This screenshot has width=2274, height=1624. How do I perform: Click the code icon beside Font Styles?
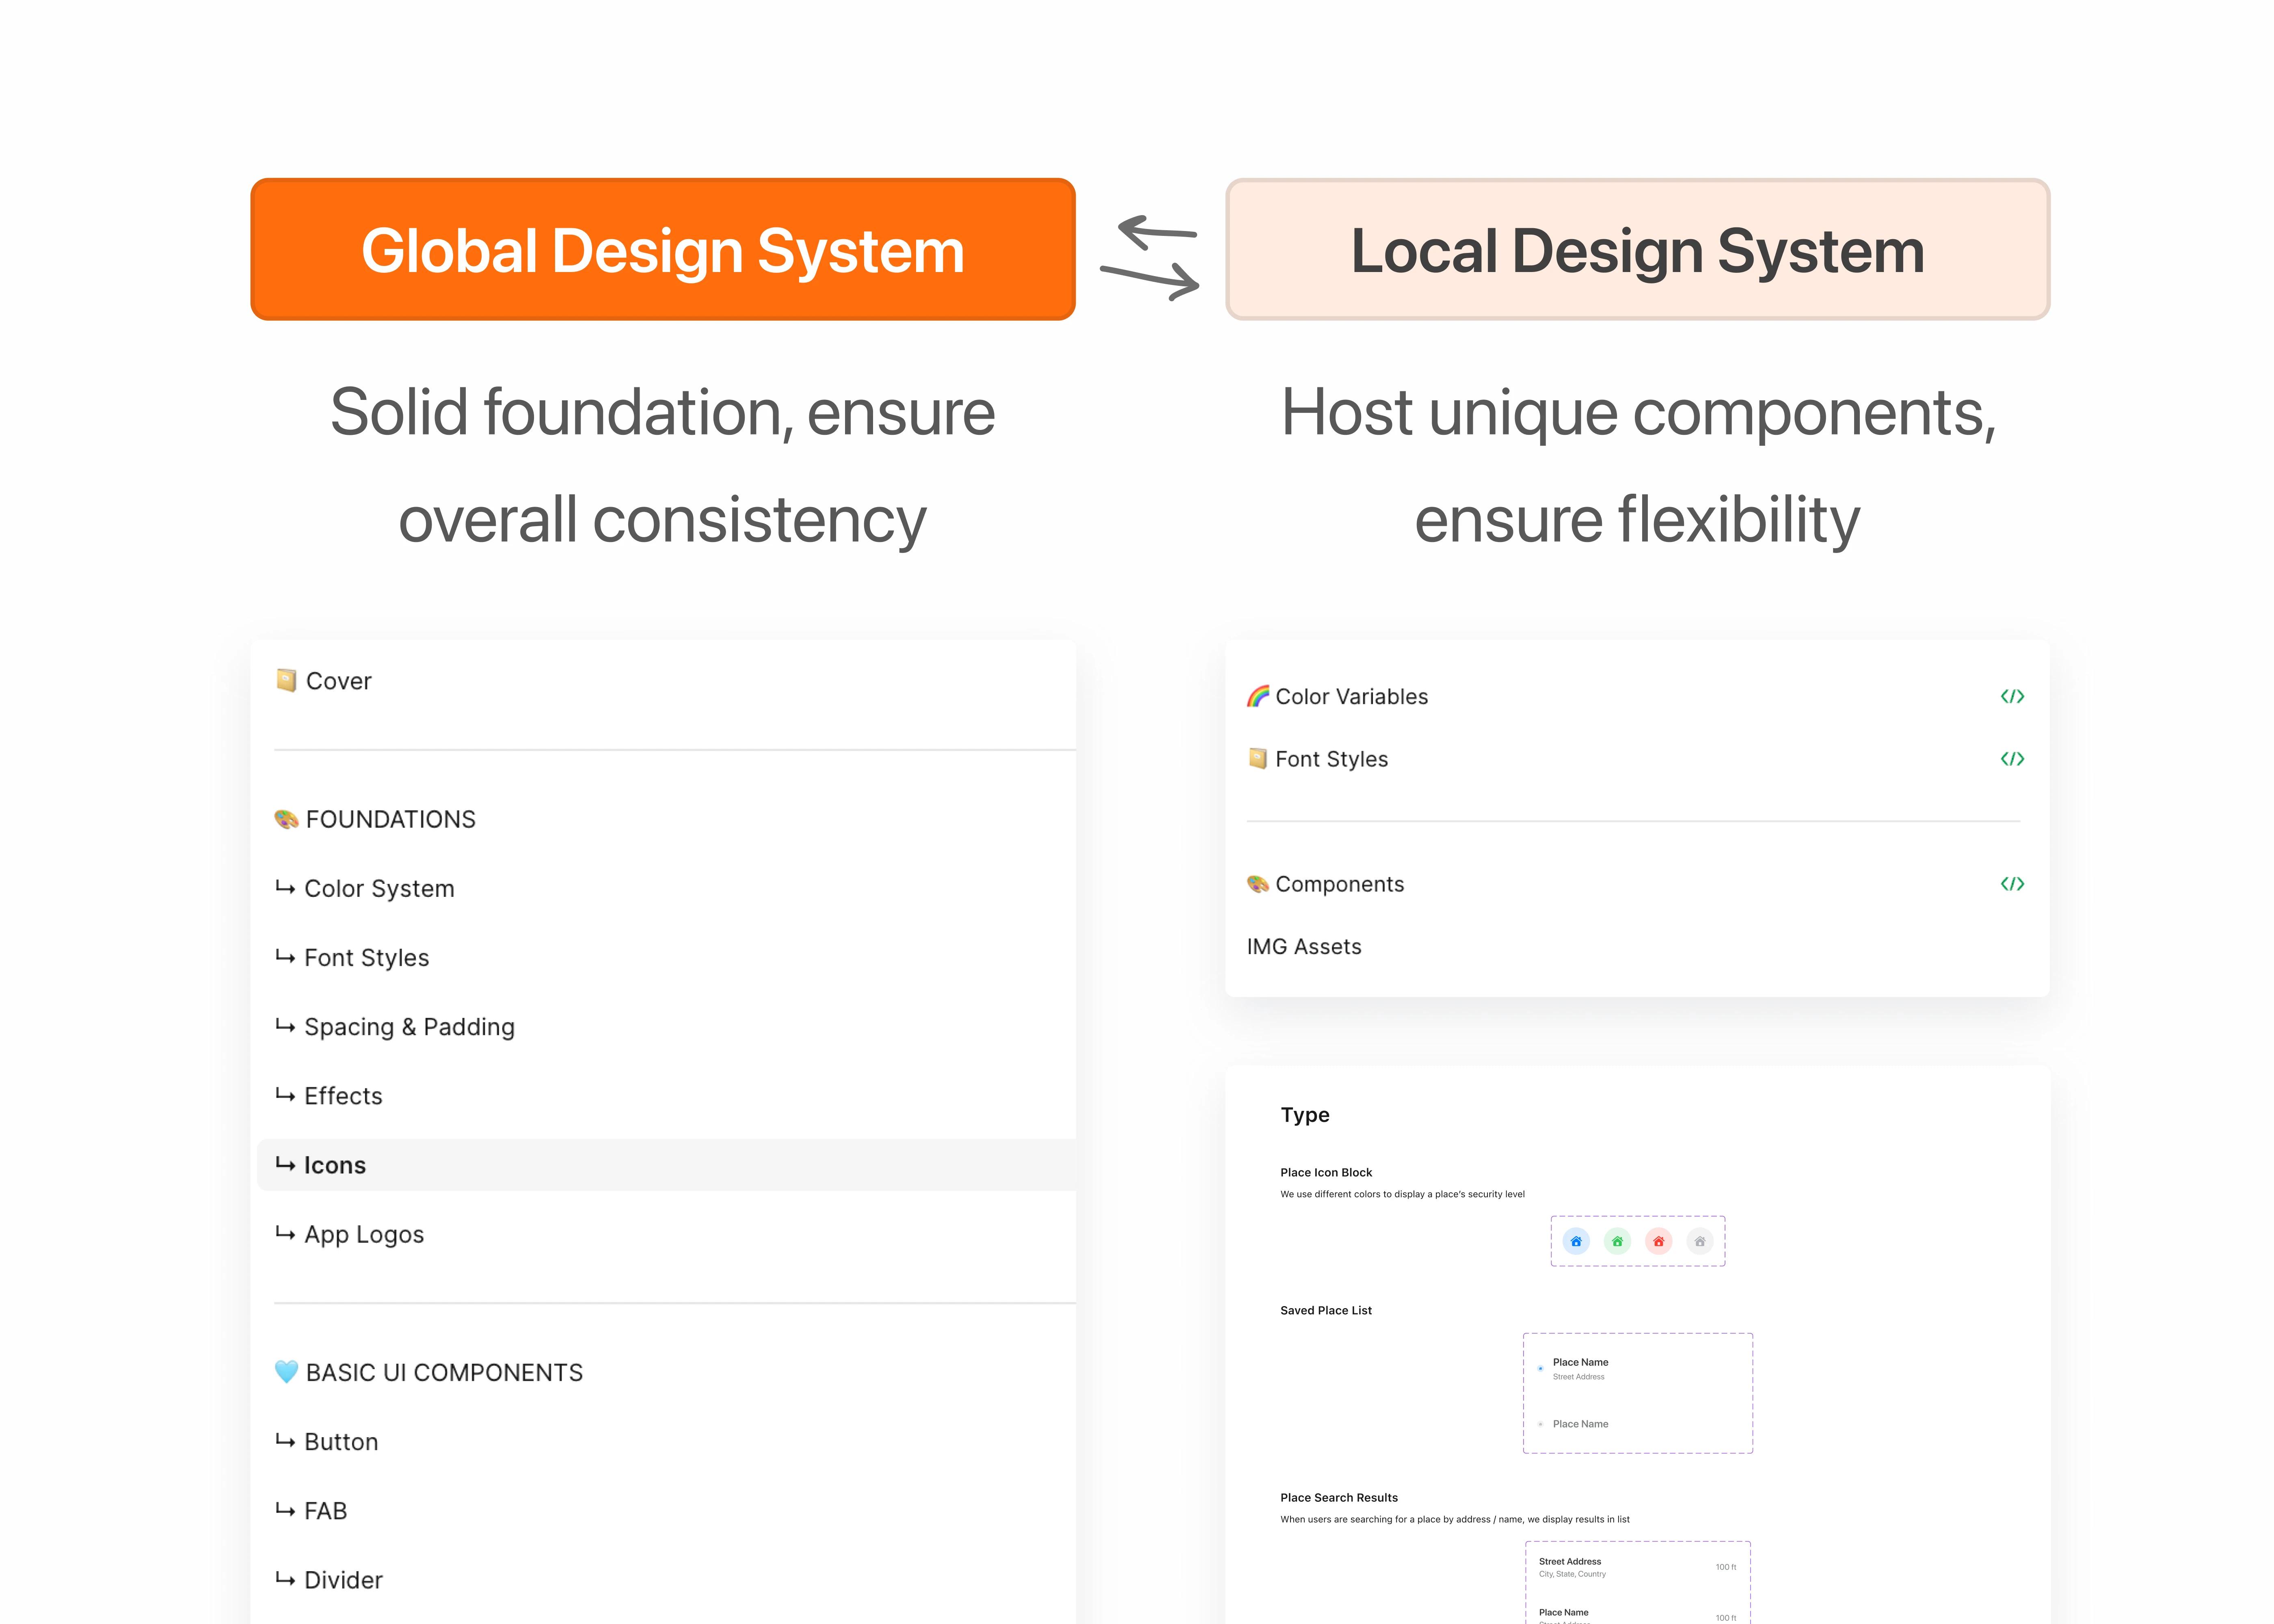2013,758
